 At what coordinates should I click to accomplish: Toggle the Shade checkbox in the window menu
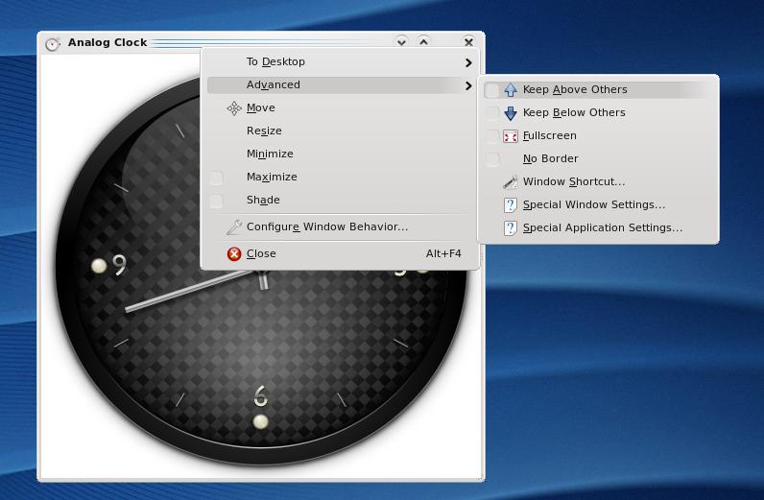[x=217, y=201]
